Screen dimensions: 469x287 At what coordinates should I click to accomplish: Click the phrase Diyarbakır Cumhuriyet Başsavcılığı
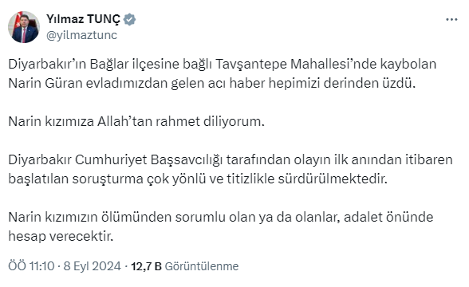(x=116, y=159)
